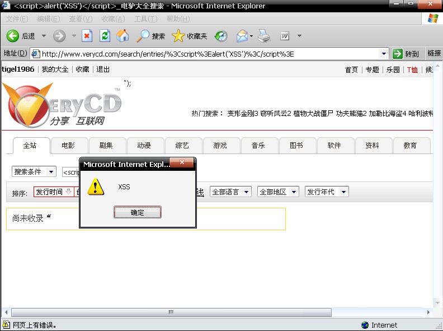
Task: Click hot search 植物大战僵尸 link
Action: [x=313, y=114]
